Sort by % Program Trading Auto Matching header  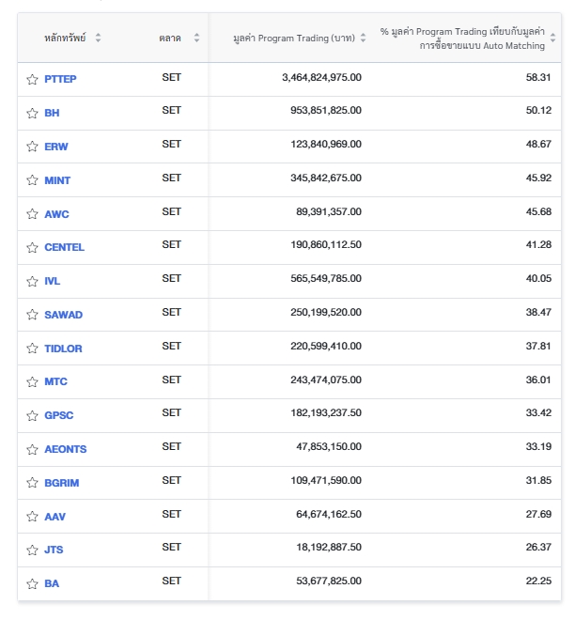coord(553,39)
